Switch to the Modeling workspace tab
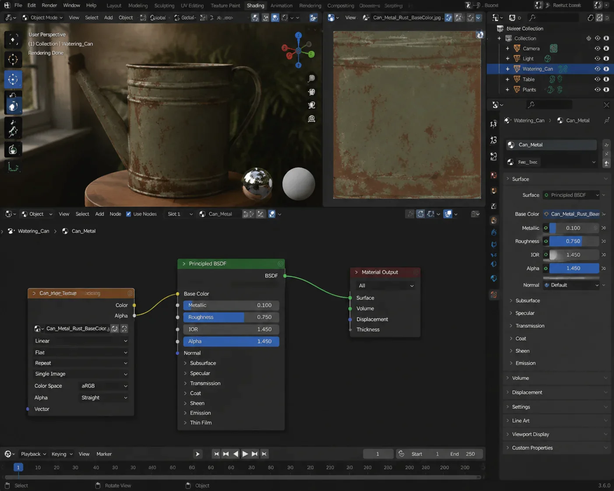The height and width of the screenshot is (491, 614). click(138, 6)
